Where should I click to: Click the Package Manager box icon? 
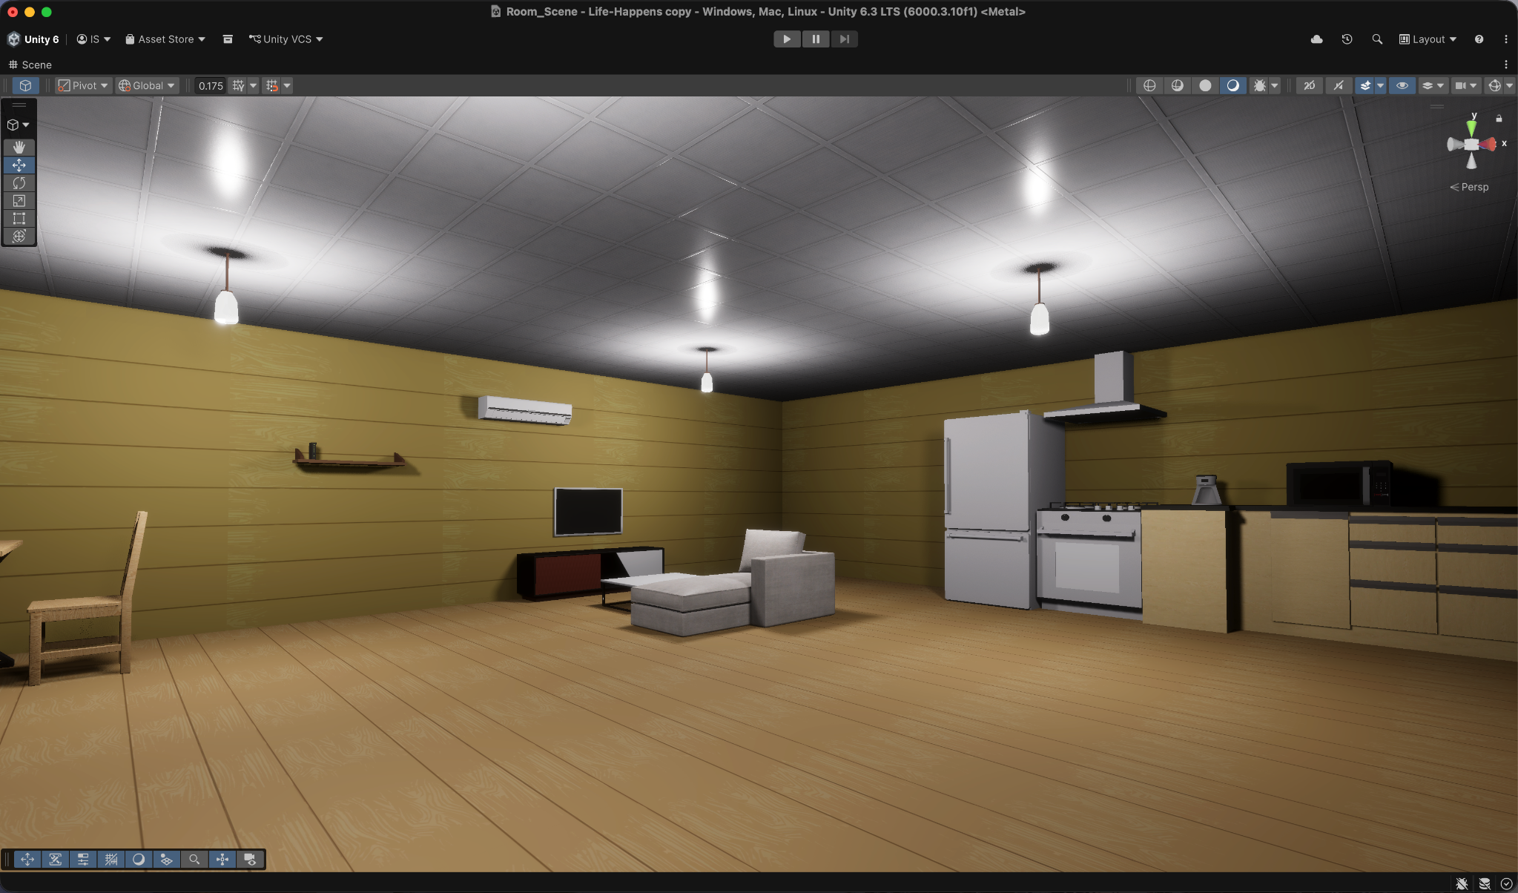228,39
